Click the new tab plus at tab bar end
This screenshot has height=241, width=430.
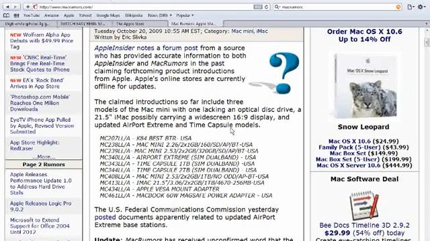point(426,24)
